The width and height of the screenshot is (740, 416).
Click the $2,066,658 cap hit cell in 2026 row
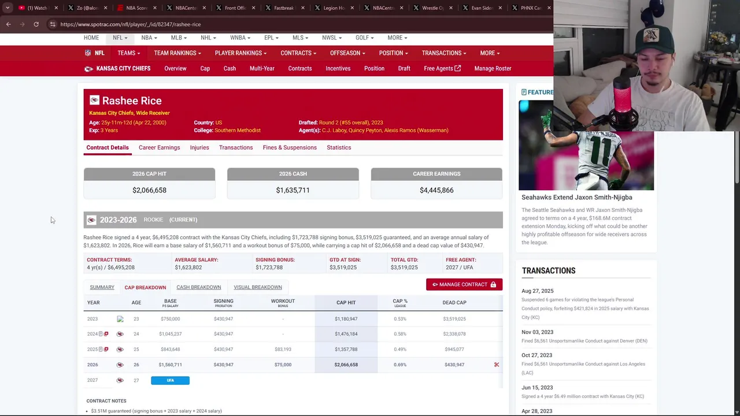[346, 365]
